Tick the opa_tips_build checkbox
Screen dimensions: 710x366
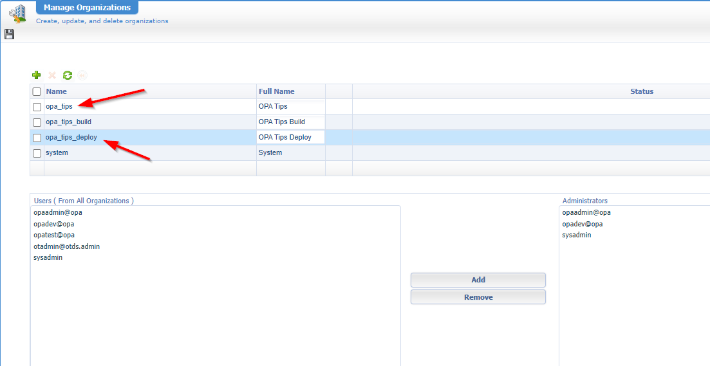pyautogui.click(x=37, y=122)
